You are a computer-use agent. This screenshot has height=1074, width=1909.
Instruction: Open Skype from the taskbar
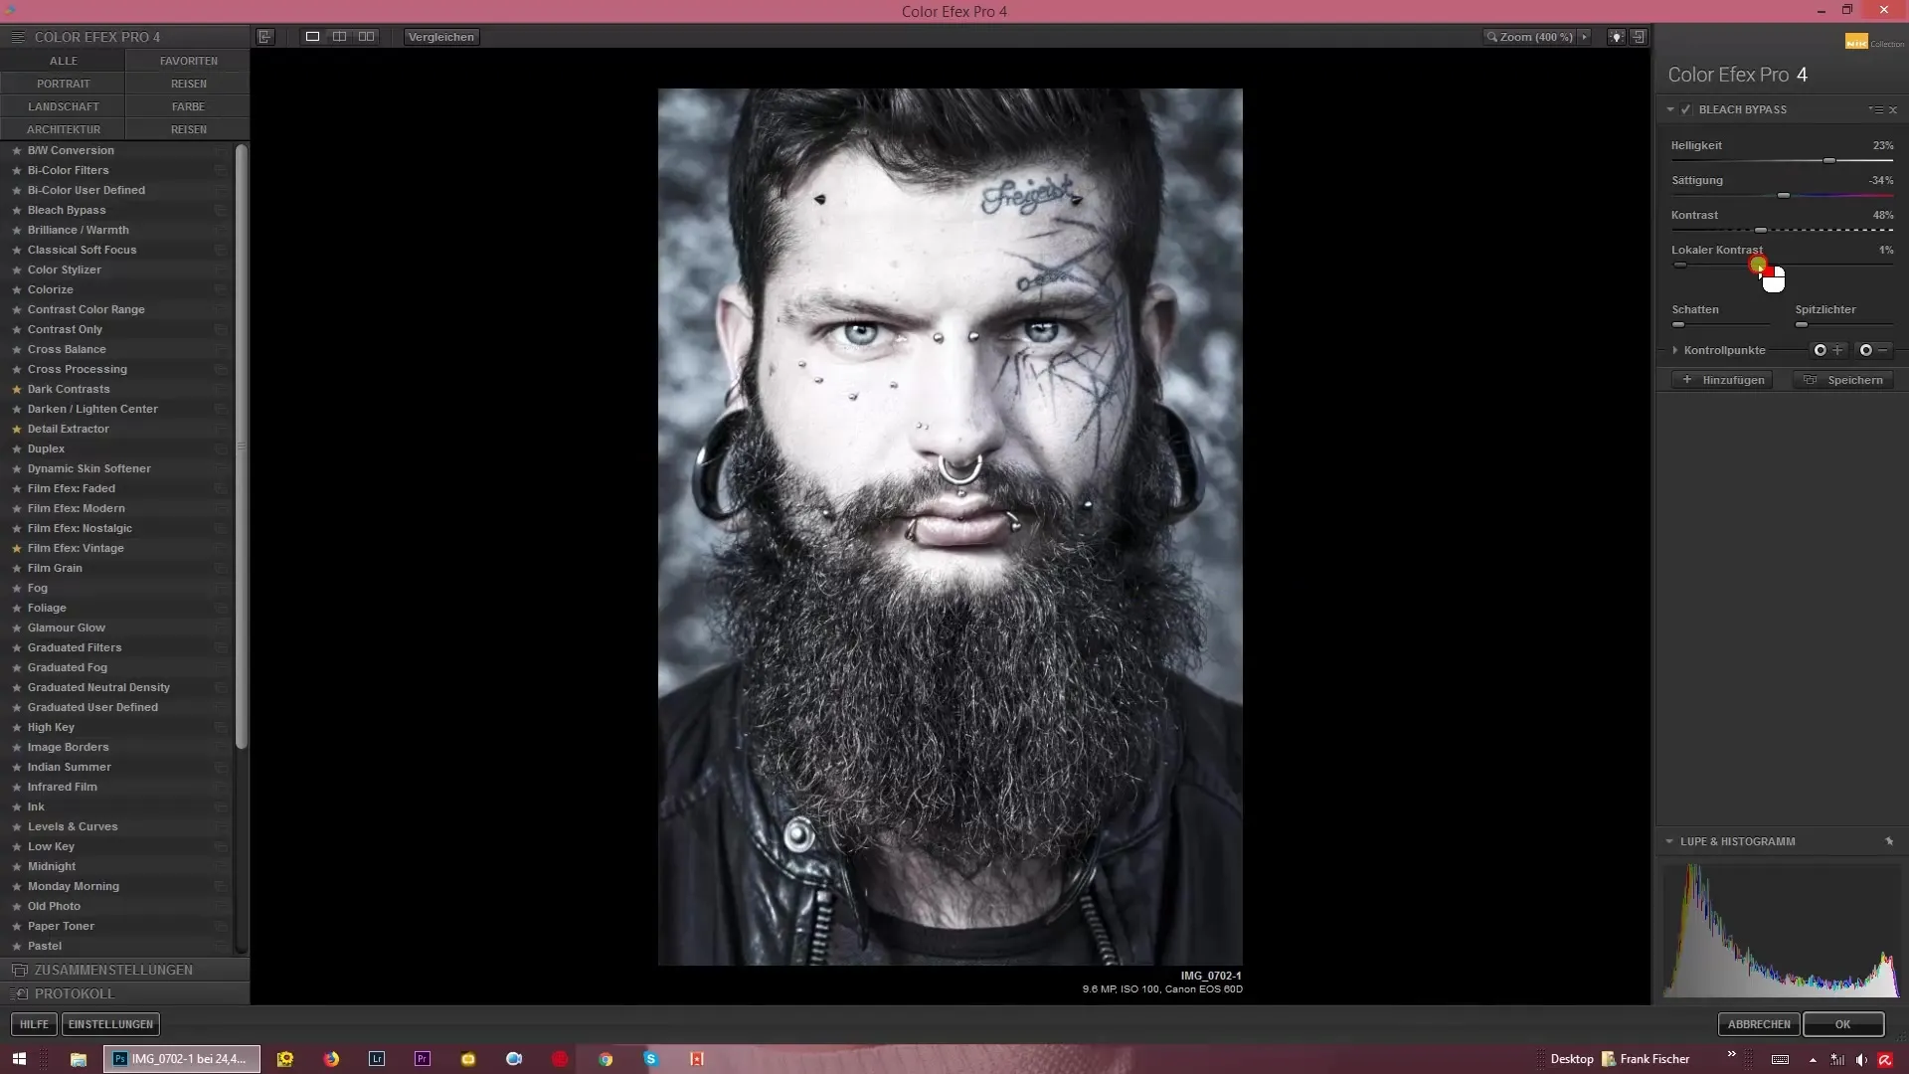coord(651,1059)
